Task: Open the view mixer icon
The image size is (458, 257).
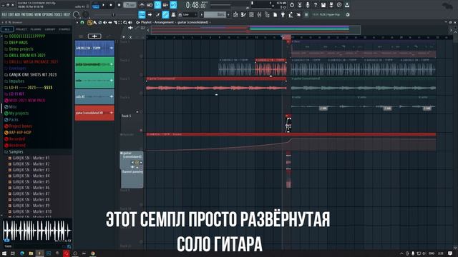Action: pyautogui.click(x=259, y=14)
